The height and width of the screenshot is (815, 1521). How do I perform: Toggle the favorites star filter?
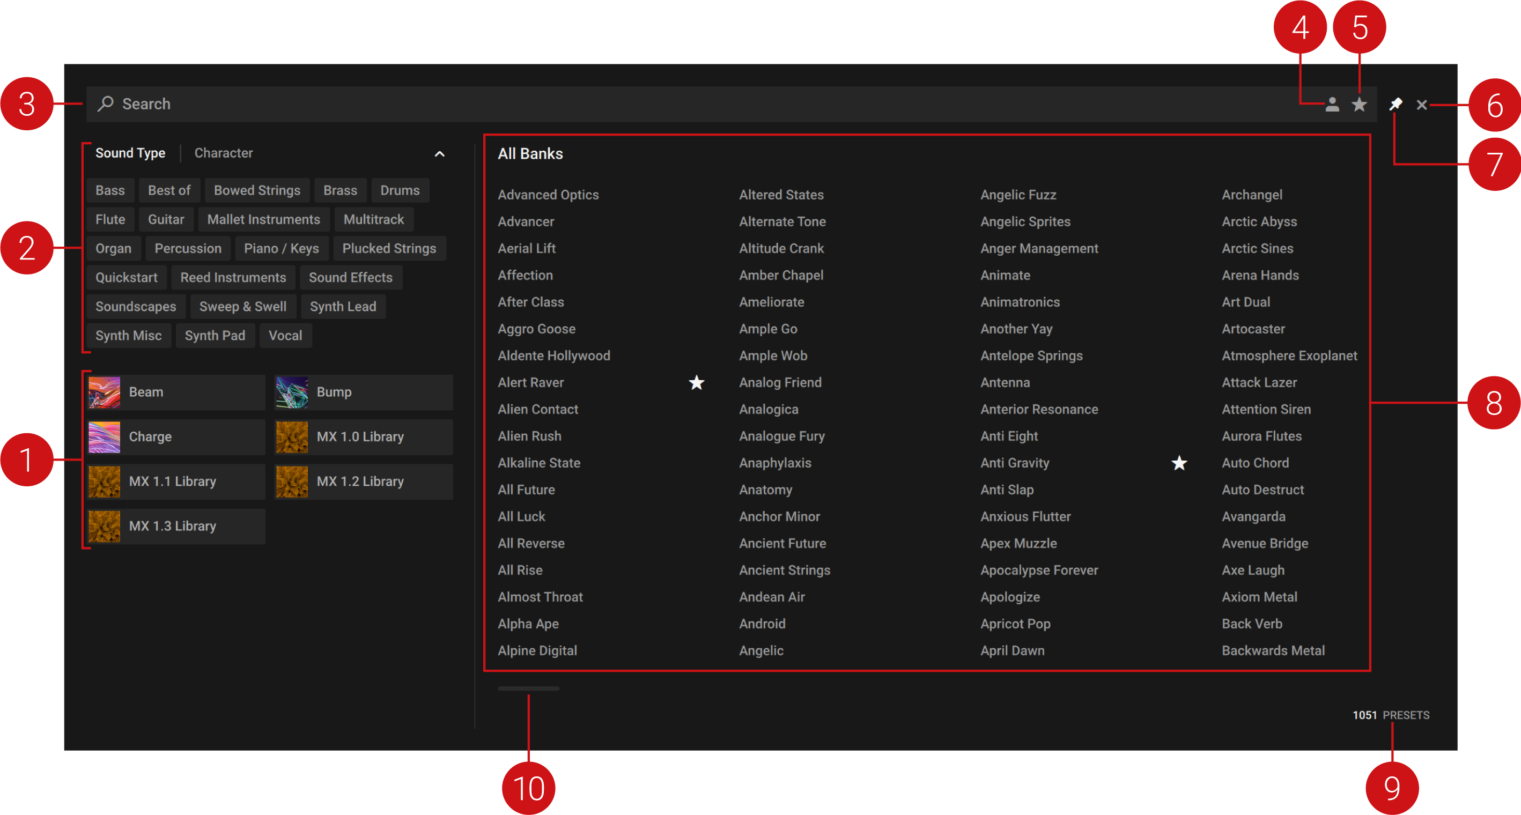[1359, 105]
